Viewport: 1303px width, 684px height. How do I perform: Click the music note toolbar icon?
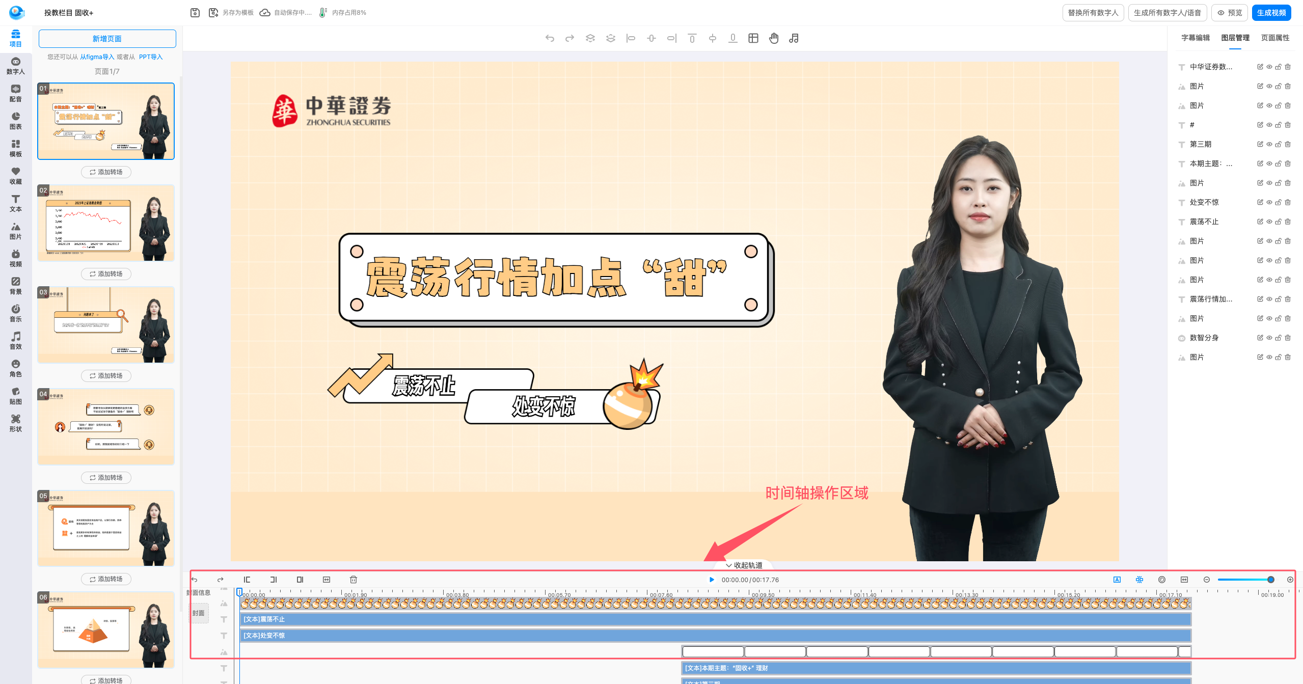coord(794,38)
